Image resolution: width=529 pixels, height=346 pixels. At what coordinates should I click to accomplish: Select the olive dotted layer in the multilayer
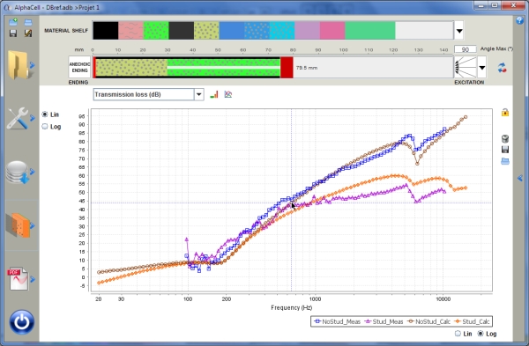[131, 68]
